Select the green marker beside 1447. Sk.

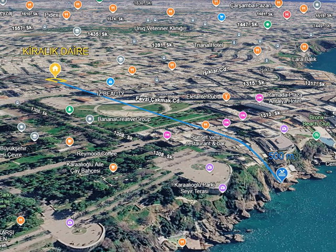point(267,25)
